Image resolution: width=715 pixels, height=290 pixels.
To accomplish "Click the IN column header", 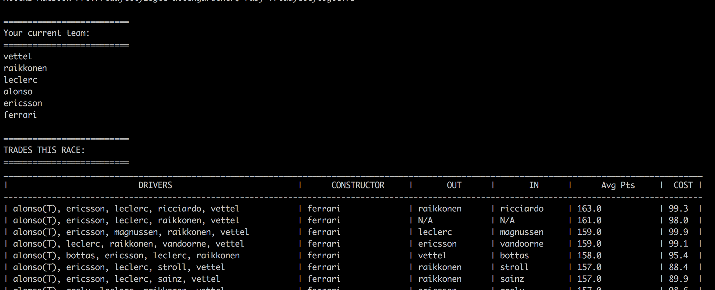I will point(534,185).
